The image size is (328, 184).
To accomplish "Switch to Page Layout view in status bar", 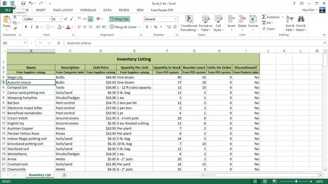I will [x=265, y=181].
